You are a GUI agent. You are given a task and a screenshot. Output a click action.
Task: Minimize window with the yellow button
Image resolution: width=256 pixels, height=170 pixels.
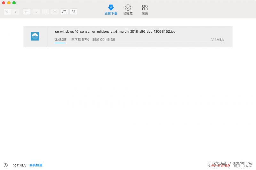9,3
